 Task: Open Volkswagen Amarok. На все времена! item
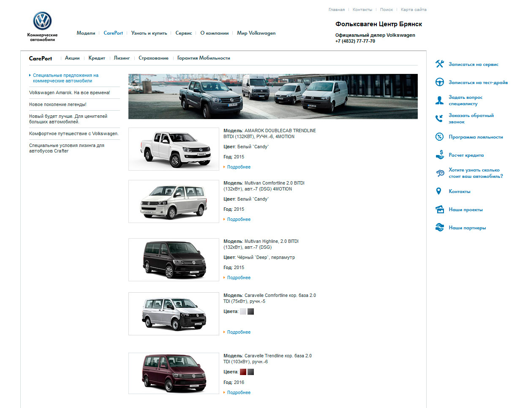click(69, 92)
